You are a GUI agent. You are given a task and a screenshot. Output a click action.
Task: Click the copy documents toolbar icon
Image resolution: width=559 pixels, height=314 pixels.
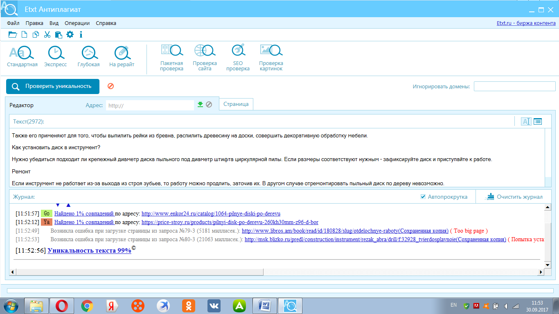[x=36, y=35]
